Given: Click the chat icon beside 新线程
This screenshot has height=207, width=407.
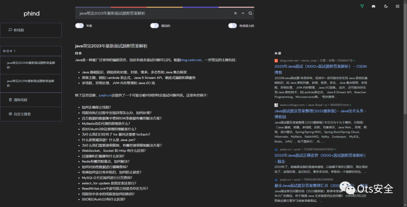Looking at the screenshot, I should tap(11, 30).
